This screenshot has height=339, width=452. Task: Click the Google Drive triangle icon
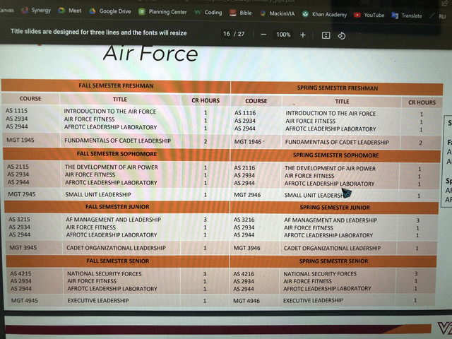(93, 11)
